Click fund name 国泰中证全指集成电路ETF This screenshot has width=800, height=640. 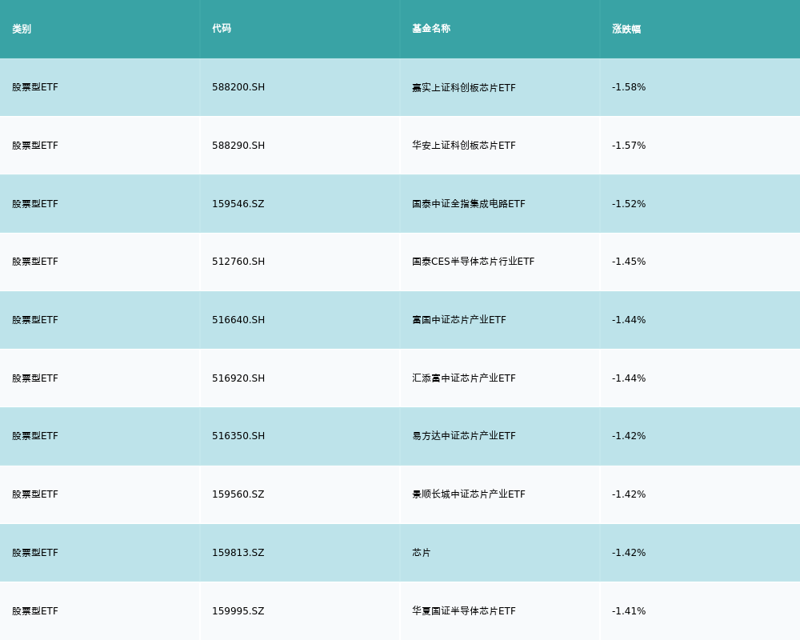coord(468,204)
